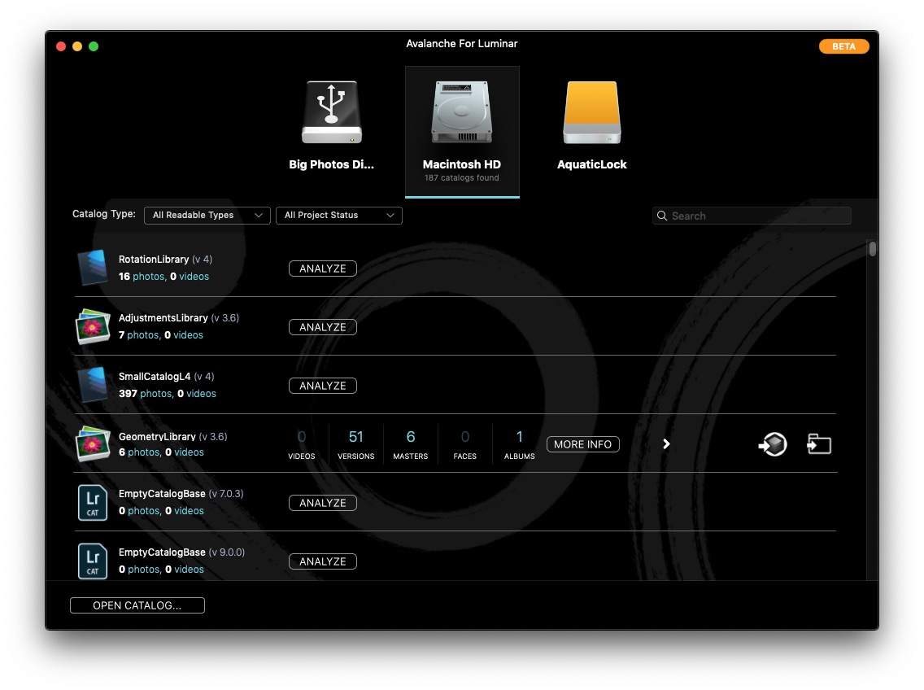Click the AdjustmentsLibrary catalog icon
Screen dimensions: 924x690
(x=93, y=326)
